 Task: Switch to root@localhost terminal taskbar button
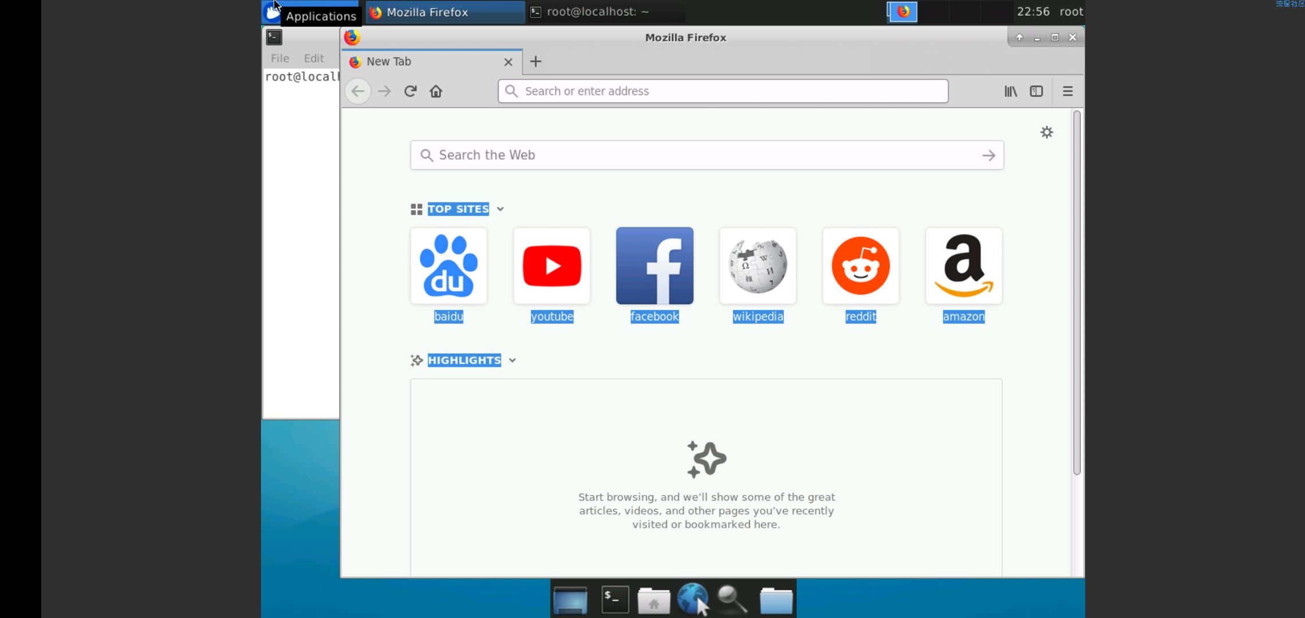(606, 12)
